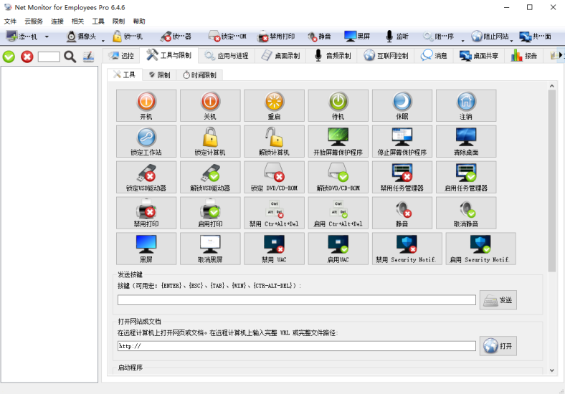Click the red X deselect icon
Image resolution: width=565 pixels, height=394 pixels.
coord(27,57)
